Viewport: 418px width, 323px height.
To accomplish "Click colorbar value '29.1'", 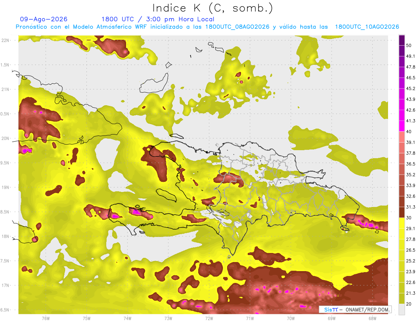I will tap(411, 229).
